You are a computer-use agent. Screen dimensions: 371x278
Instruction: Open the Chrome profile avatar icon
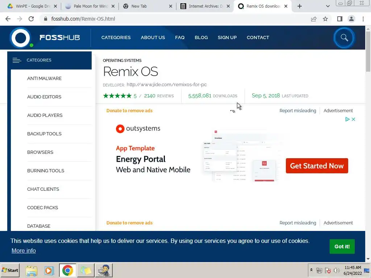(351, 19)
